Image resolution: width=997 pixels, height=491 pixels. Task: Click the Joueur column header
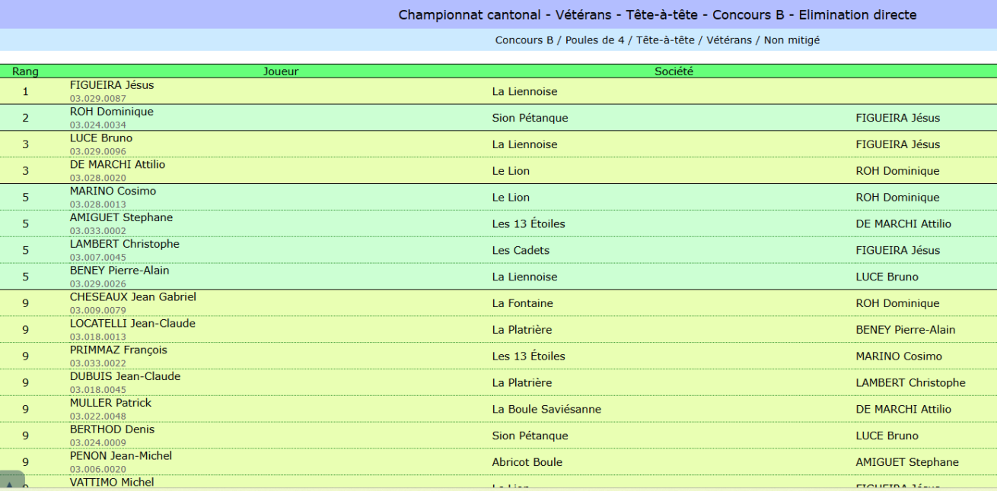coord(281,71)
